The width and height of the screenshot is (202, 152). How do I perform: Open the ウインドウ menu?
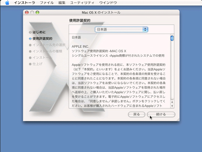(x=108, y=3)
